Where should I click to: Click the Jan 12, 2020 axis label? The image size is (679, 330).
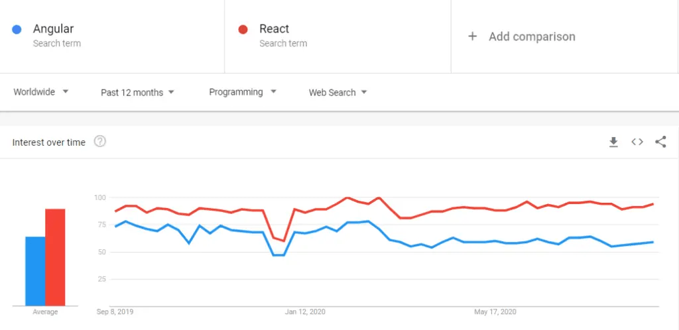click(x=305, y=312)
